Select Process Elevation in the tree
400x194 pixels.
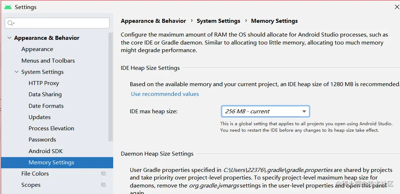(x=51, y=128)
